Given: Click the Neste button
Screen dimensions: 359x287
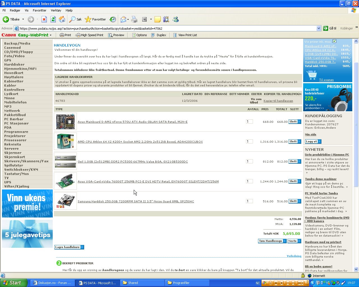Looking at the screenshot, I should coord(294,241).
